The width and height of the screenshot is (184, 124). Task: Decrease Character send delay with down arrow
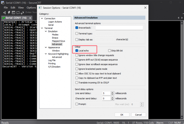(112, 99)
